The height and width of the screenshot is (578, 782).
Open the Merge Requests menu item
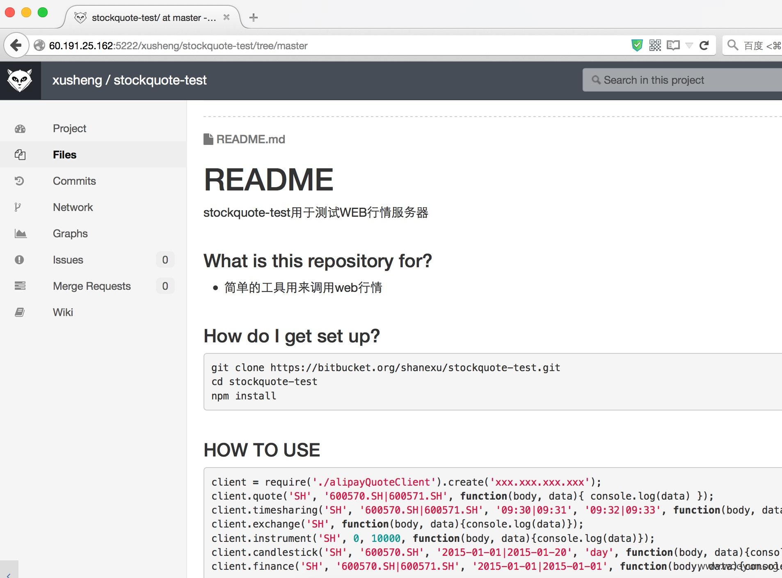click(93, 286)
